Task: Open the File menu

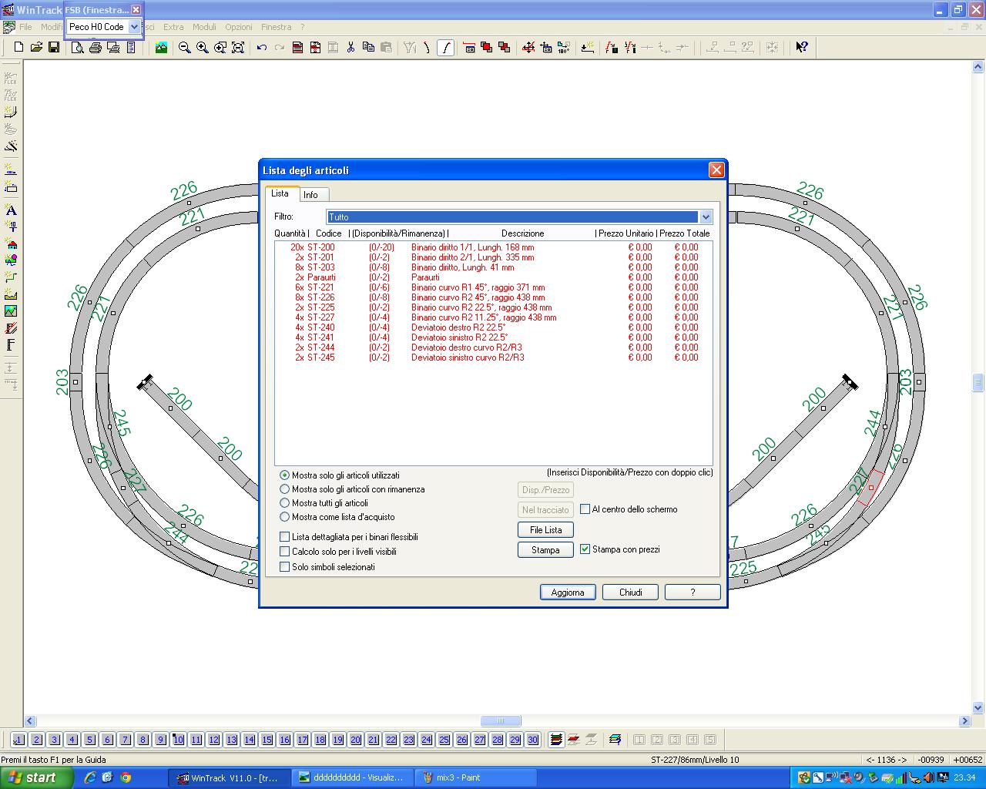Action: pyautogui.click(x=25, y=27)
